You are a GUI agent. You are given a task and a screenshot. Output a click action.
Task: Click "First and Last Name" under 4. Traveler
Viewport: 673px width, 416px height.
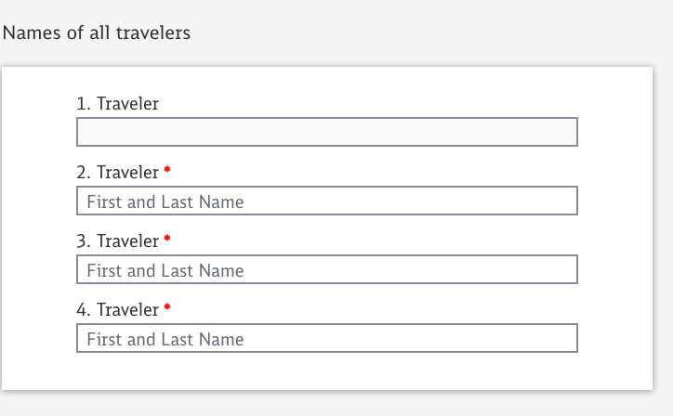(165, 339)
